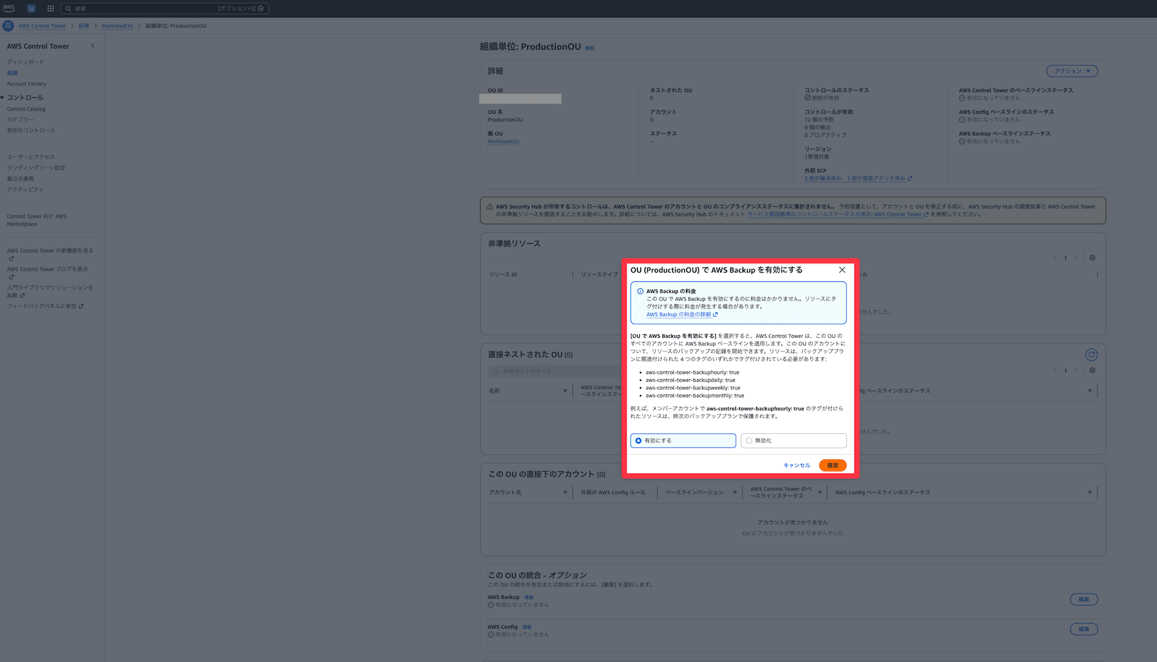Open 入門ライブラリでソリューションを起動 link

click(50, 291)
